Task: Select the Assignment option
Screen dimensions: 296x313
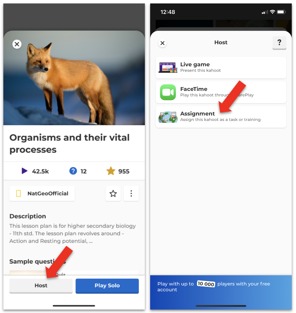Action: pyautogui.click(x=221, y=117)
